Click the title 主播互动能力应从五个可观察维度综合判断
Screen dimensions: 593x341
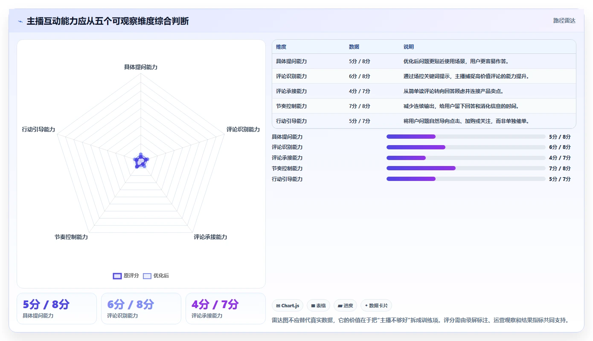[x=108, y=21]
